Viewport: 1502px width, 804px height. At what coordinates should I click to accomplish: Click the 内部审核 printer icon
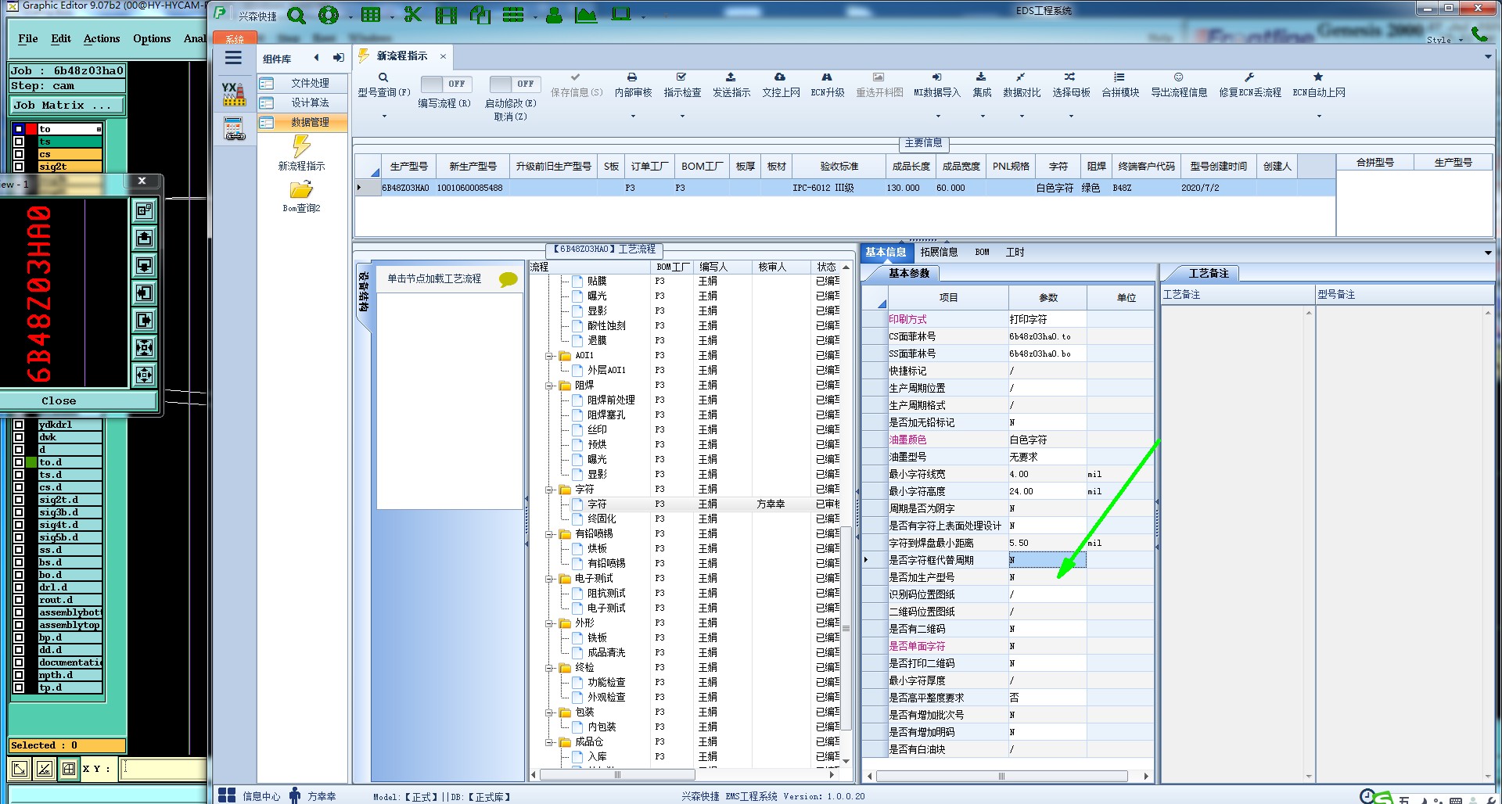point(632,77)
